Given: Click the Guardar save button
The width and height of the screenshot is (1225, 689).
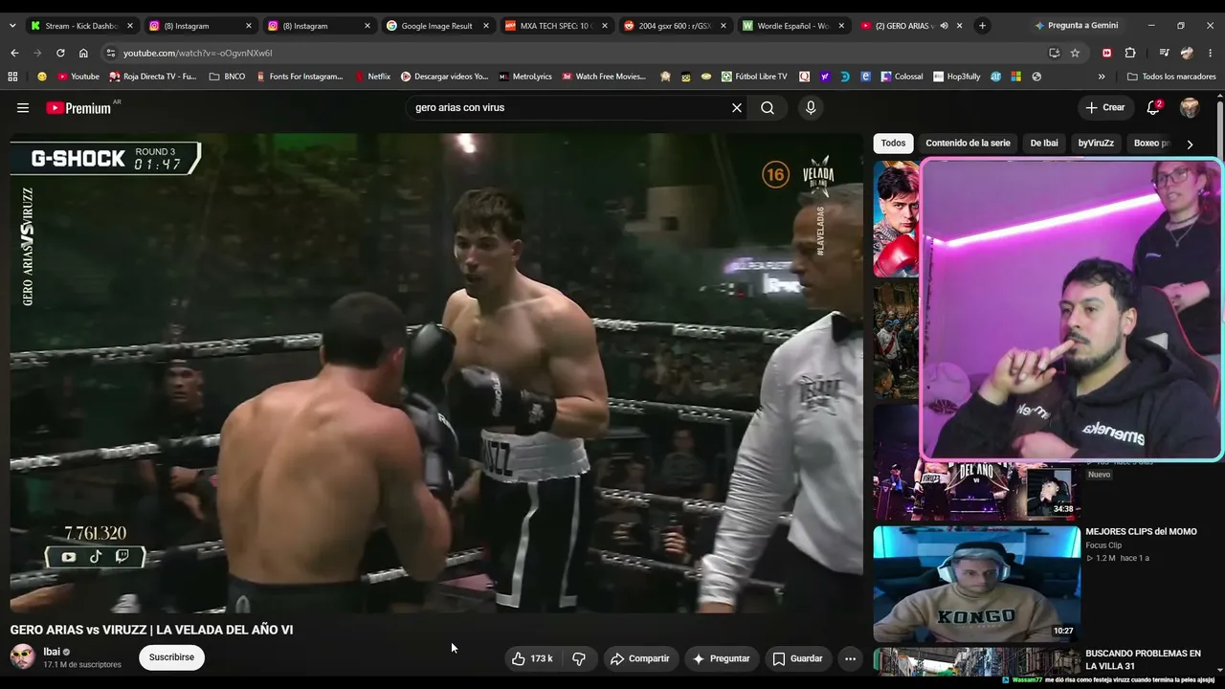Looking at the screenshot, I should pyautogui.click(x=797, y=658).
